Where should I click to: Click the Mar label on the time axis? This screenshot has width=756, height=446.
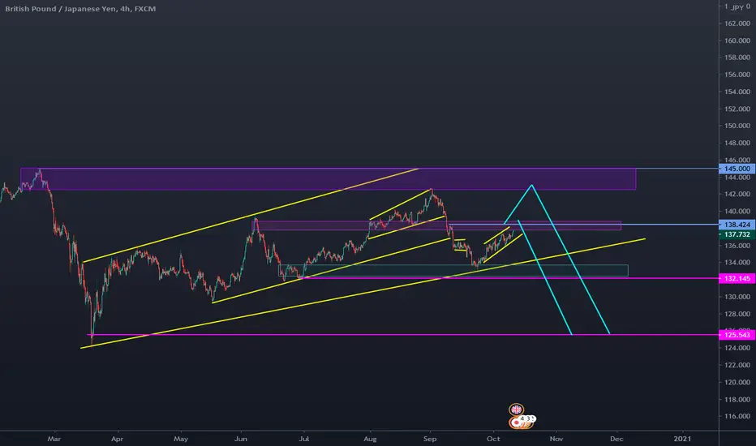point(54,439)
